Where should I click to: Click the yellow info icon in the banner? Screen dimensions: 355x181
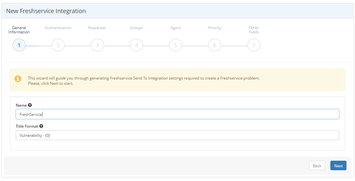click(18, 79)
